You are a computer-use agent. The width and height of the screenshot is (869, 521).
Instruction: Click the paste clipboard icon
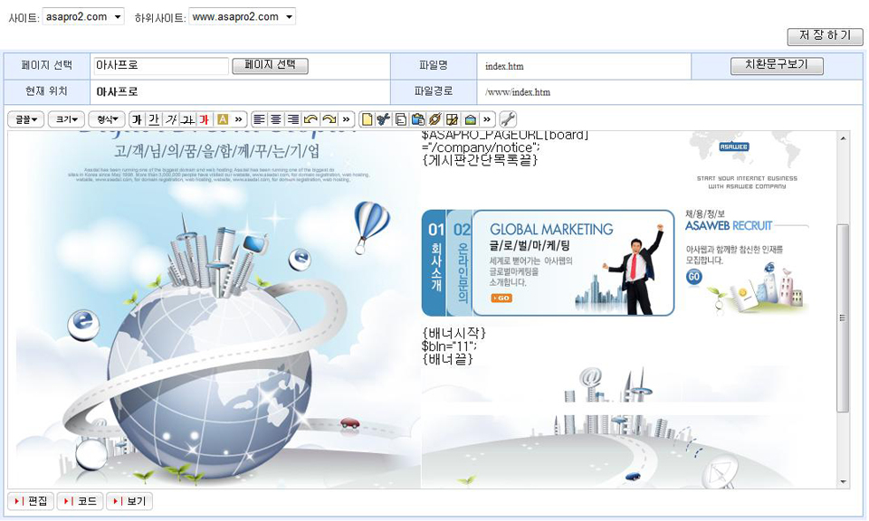[417, 119]
